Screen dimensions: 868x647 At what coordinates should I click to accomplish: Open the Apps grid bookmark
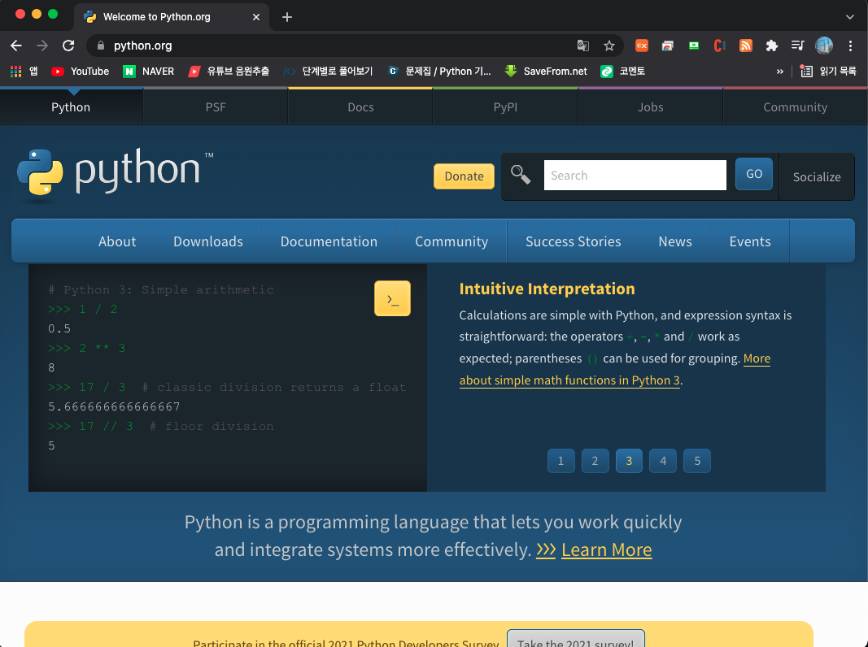(x=24, y=72)
